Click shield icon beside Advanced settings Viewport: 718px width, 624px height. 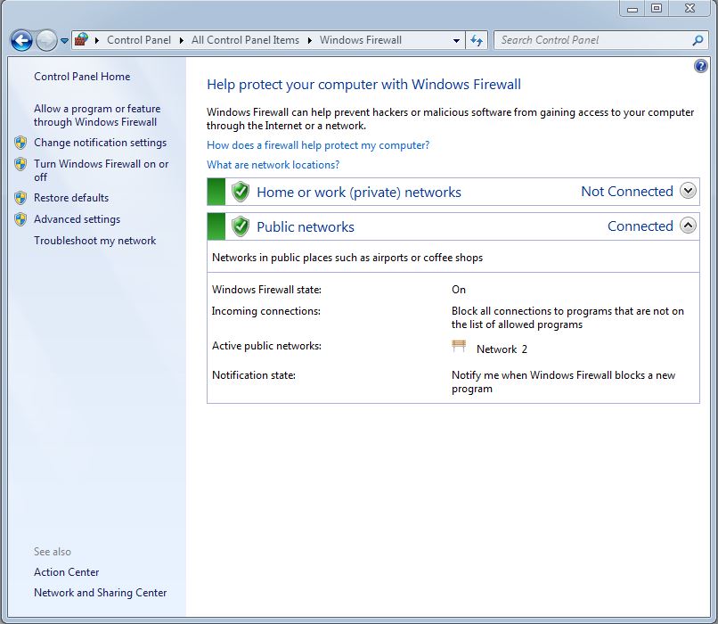(20, 219)
